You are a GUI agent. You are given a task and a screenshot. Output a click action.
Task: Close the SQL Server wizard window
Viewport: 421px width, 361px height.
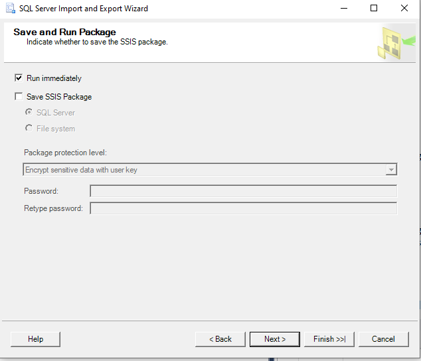(404, 9)
